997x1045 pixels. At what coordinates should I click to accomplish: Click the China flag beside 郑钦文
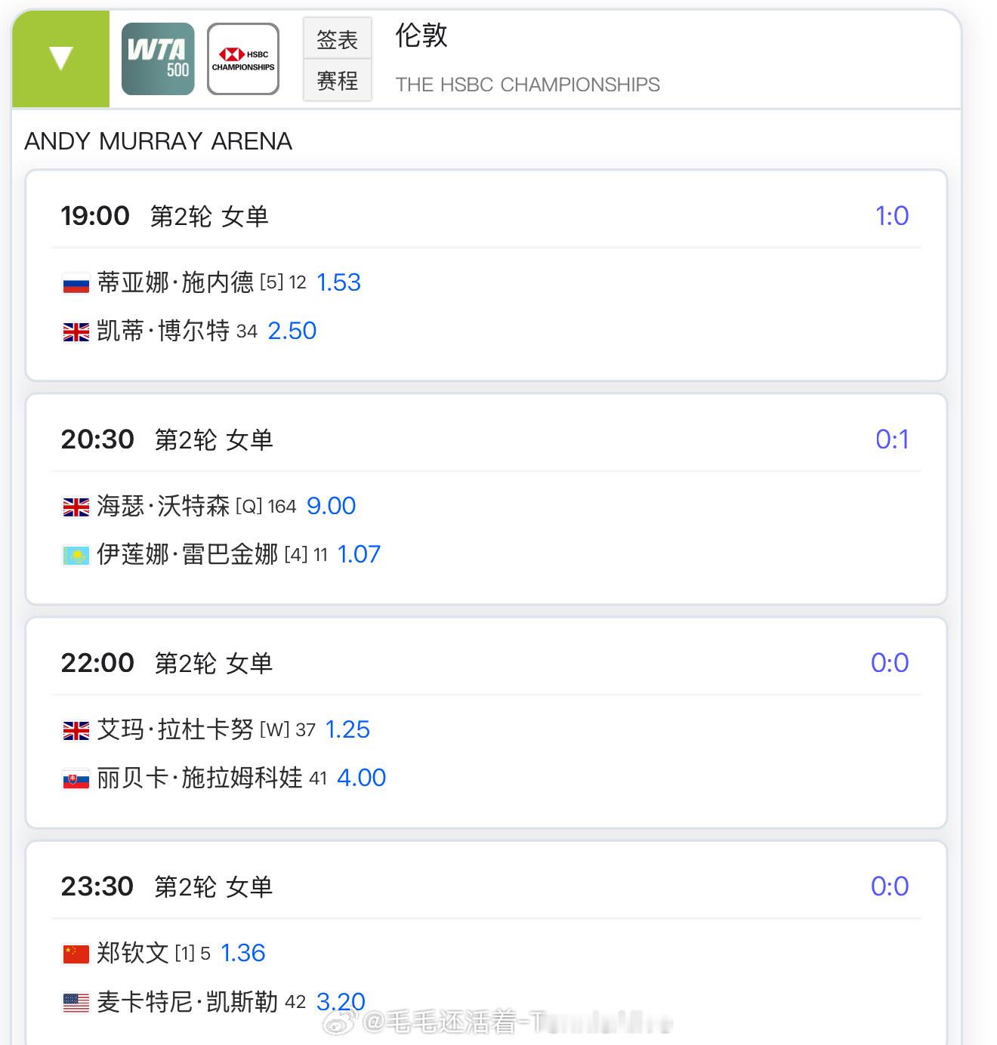[x=76, y=954]
